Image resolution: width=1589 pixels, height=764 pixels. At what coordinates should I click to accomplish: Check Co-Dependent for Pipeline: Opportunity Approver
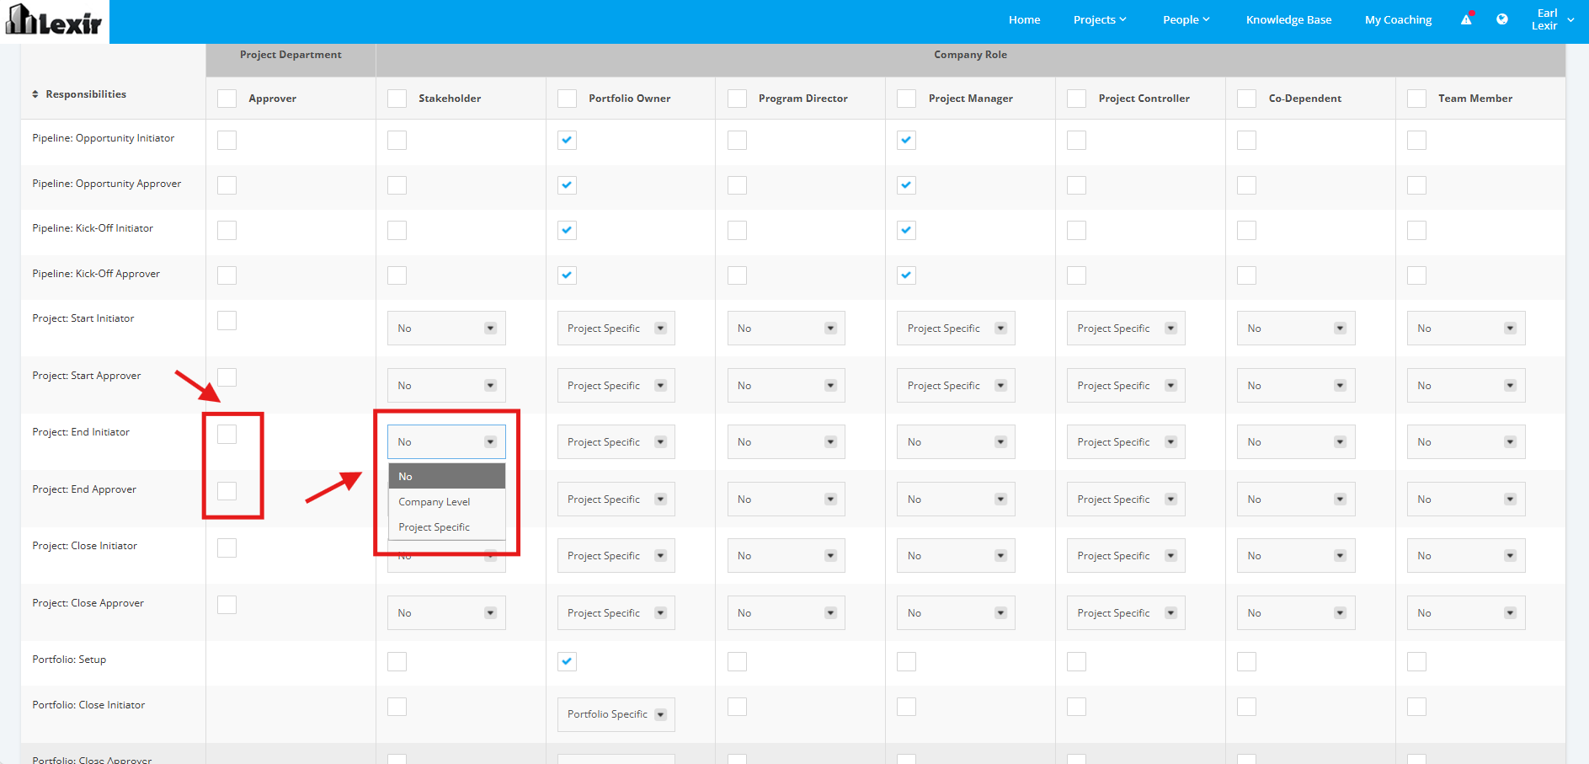(x=1246, y=185)
